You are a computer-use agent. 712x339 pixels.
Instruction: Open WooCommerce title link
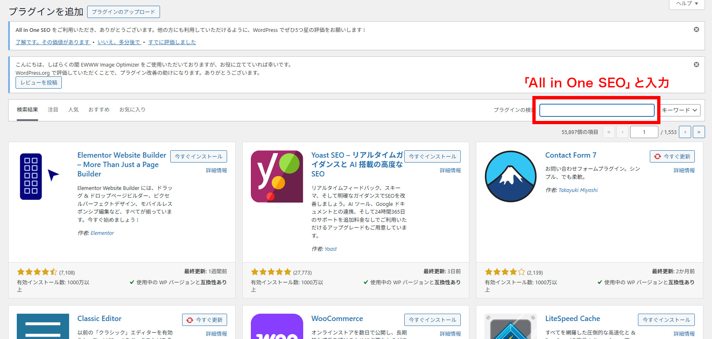(337, 319)
